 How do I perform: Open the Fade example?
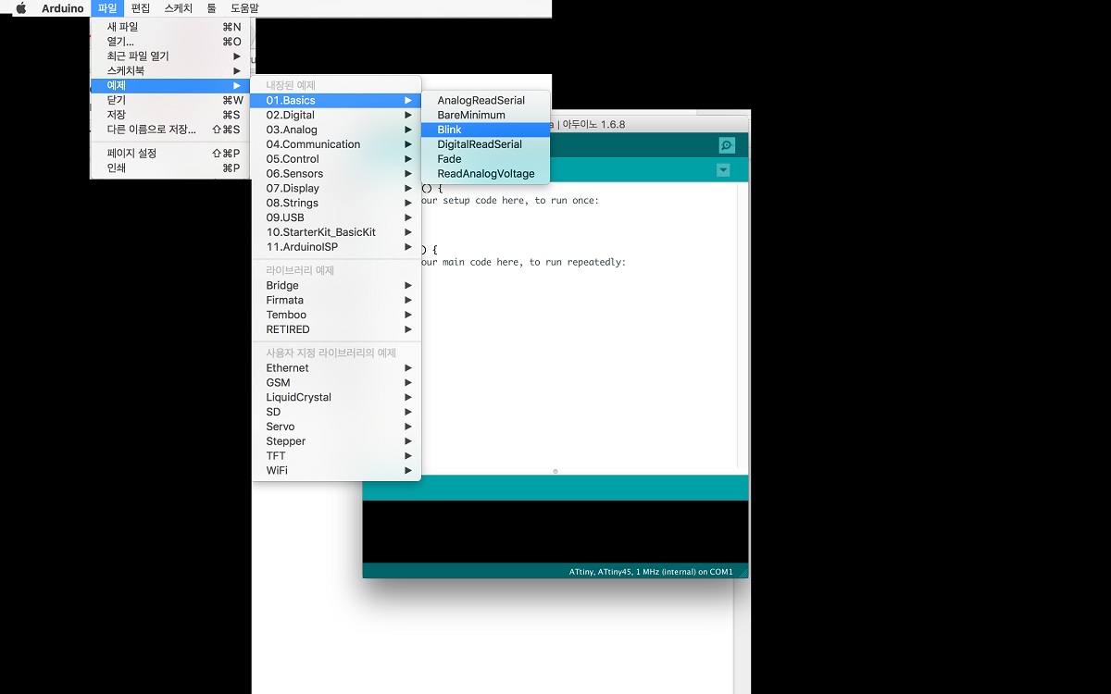[486, 159]
